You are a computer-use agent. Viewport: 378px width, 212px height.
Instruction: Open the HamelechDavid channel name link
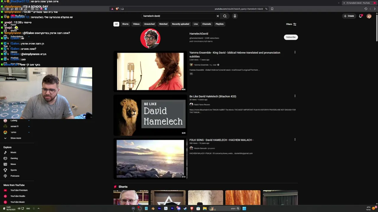199,34
